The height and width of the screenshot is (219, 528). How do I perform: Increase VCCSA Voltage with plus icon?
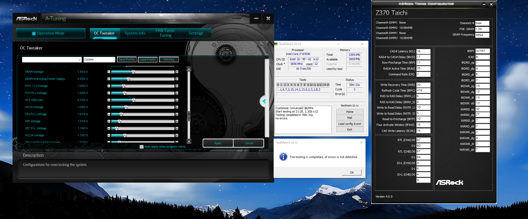[177, 135]
